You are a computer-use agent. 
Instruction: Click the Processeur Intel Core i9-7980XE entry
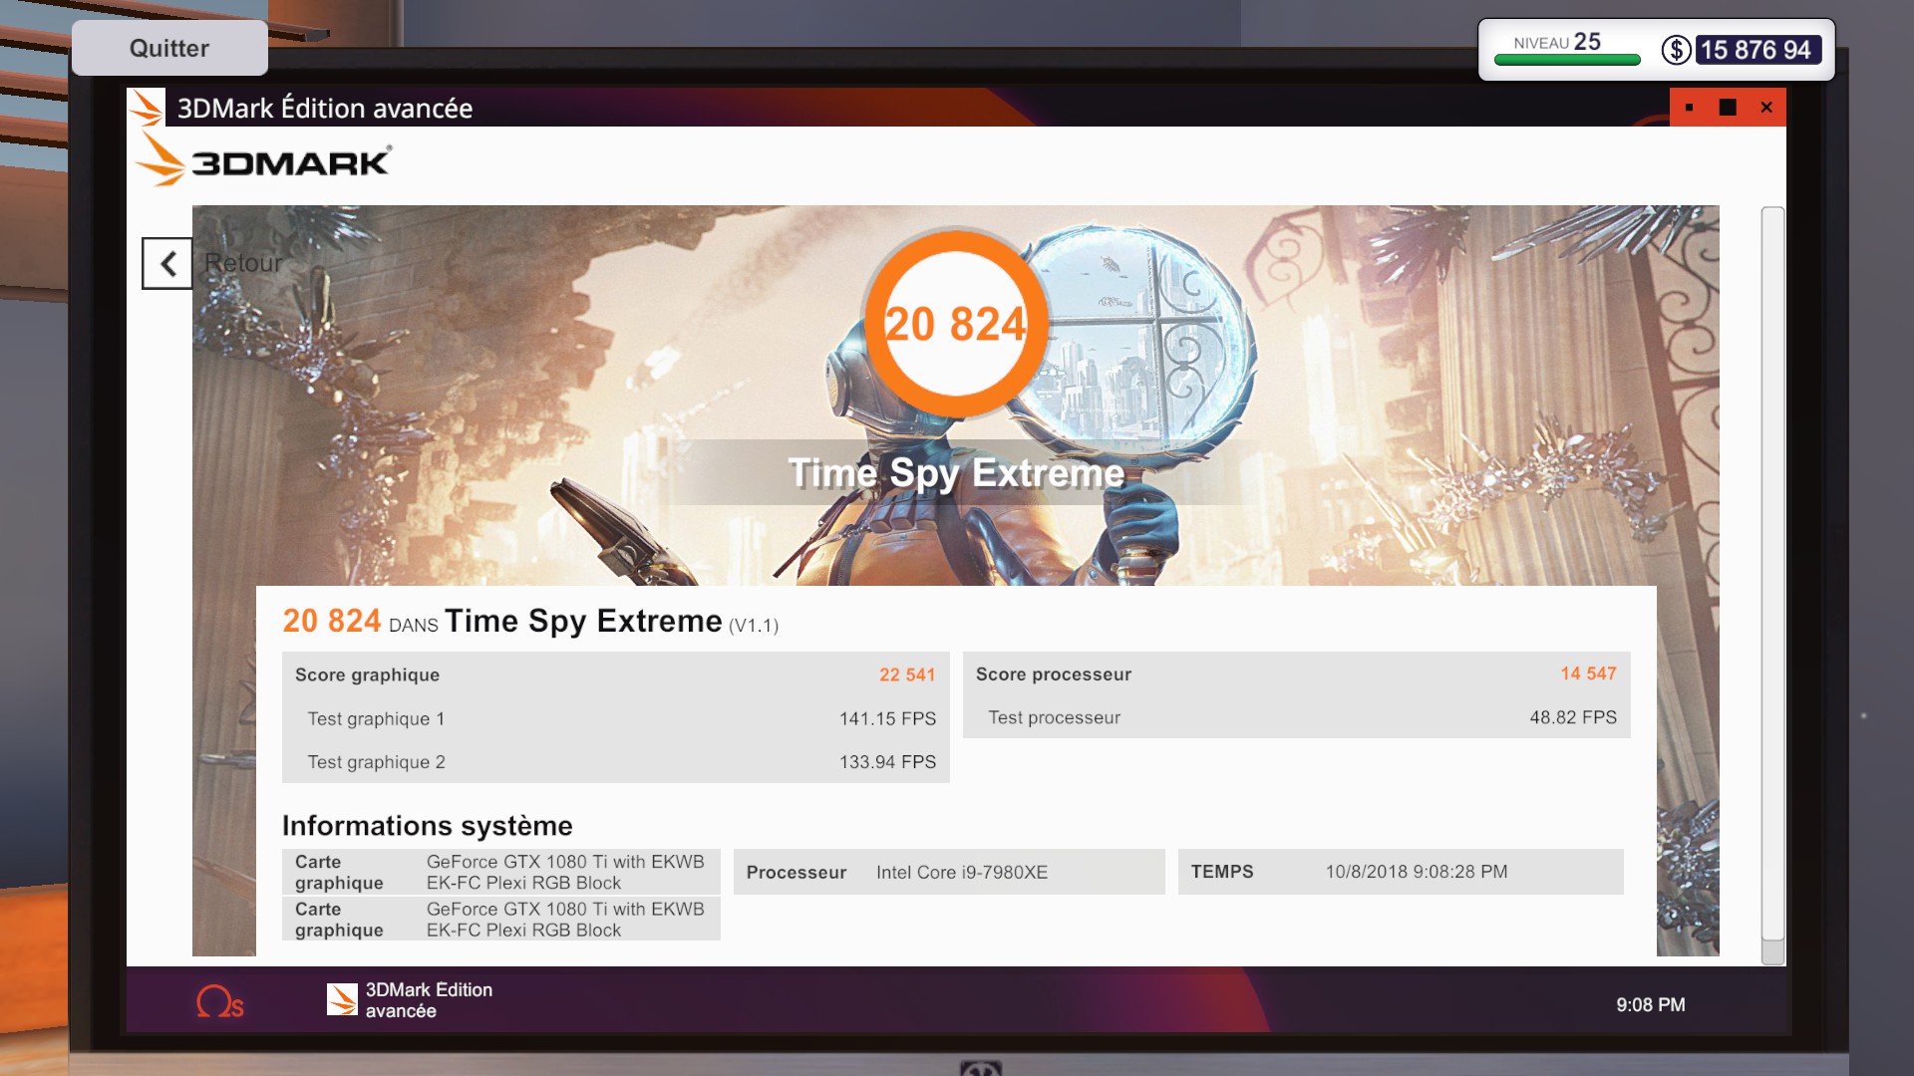coord(949,872)
